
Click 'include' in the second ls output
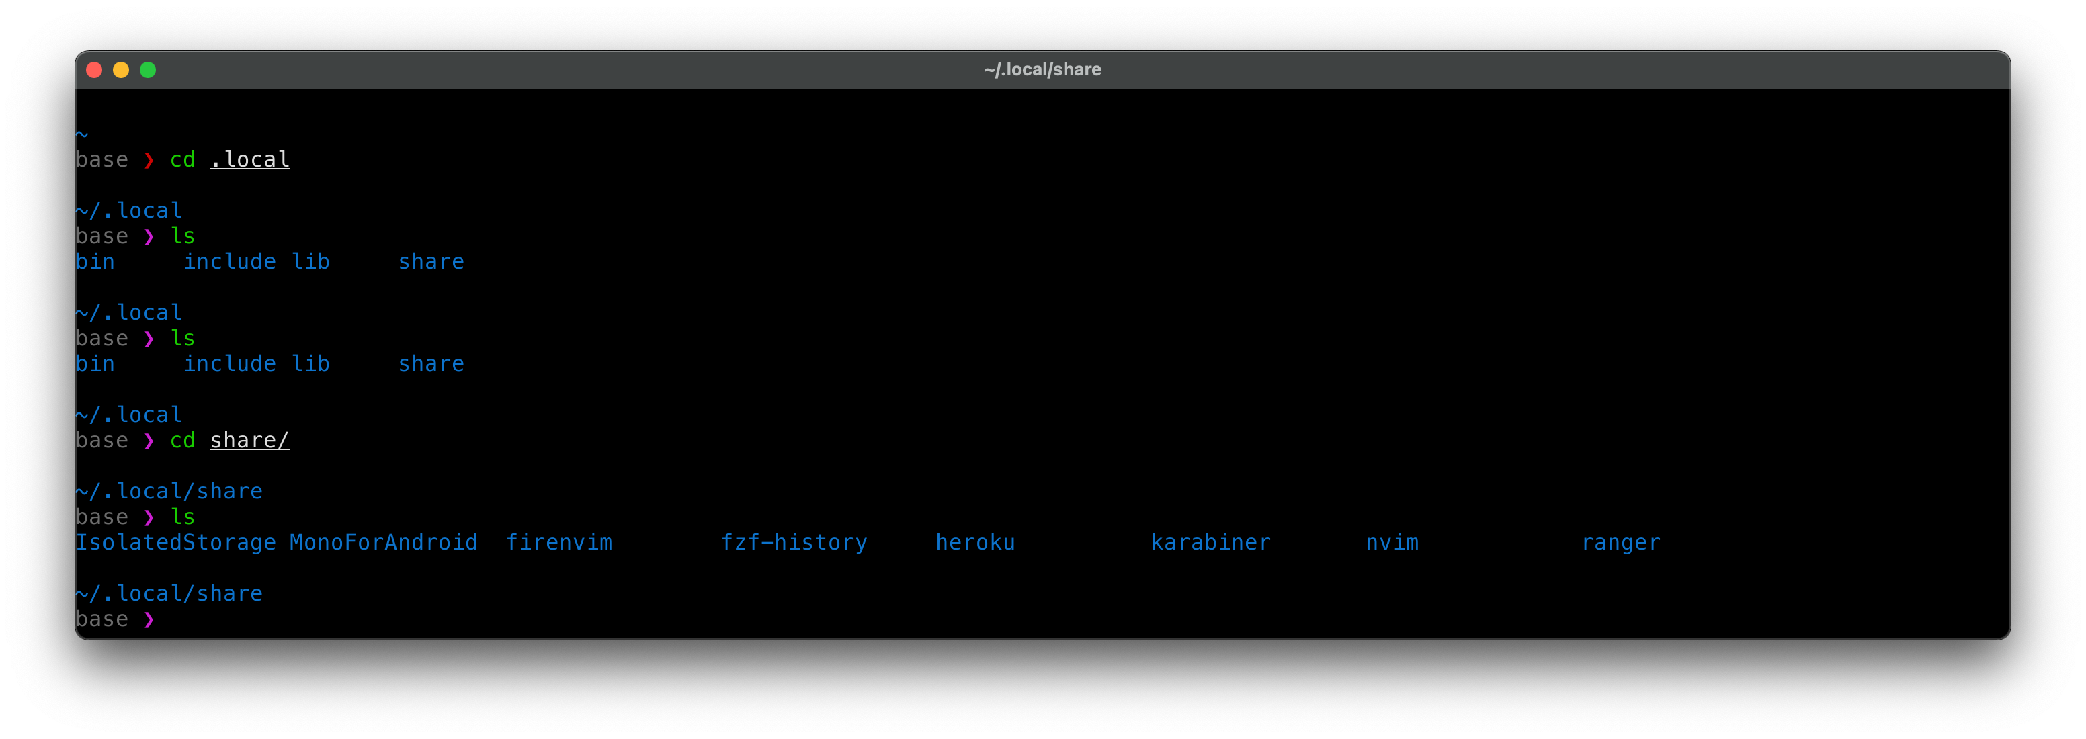coord(230,363)
